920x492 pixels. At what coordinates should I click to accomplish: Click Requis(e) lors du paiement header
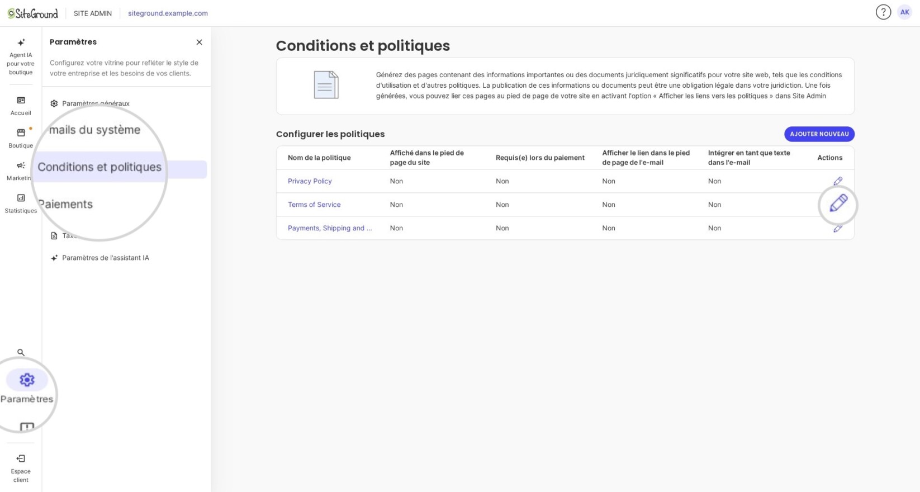(x=540, y=158)
